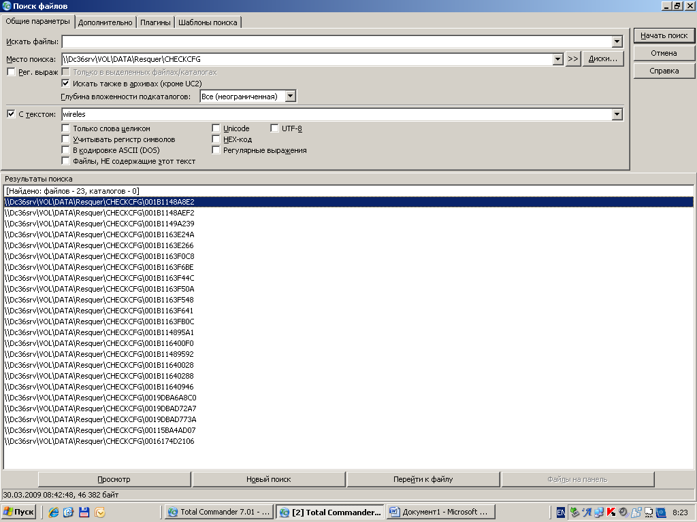Uncheck Искать также в архивах option
Image resolution: width=697 pixels, height=522 pixels.
tap(66, 83)
